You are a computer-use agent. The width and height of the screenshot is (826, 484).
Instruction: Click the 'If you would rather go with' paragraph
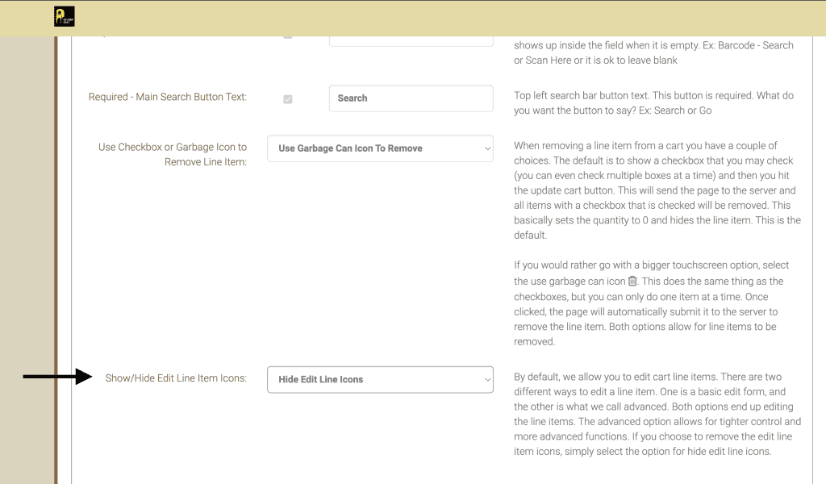pos(651,302)
